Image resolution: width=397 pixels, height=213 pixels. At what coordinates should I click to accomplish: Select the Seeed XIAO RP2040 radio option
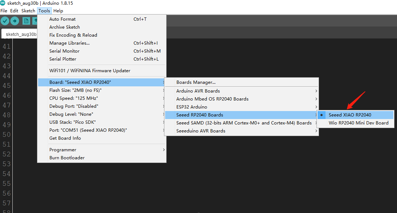point(356,115)
